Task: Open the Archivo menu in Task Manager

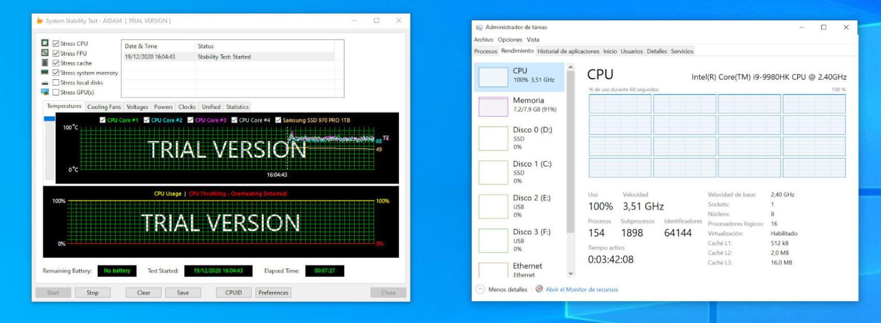Action: 483,40
